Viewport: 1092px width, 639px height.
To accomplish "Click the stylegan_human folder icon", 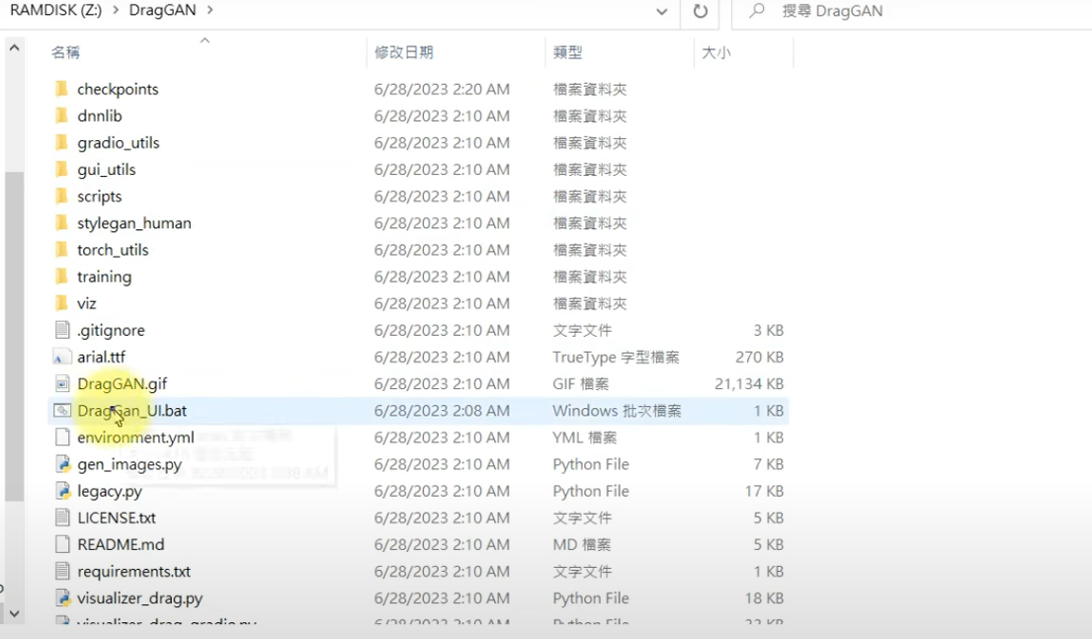I will coord(62,223).
